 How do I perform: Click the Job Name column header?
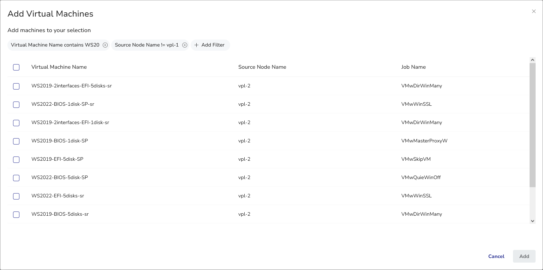[413, 67]
